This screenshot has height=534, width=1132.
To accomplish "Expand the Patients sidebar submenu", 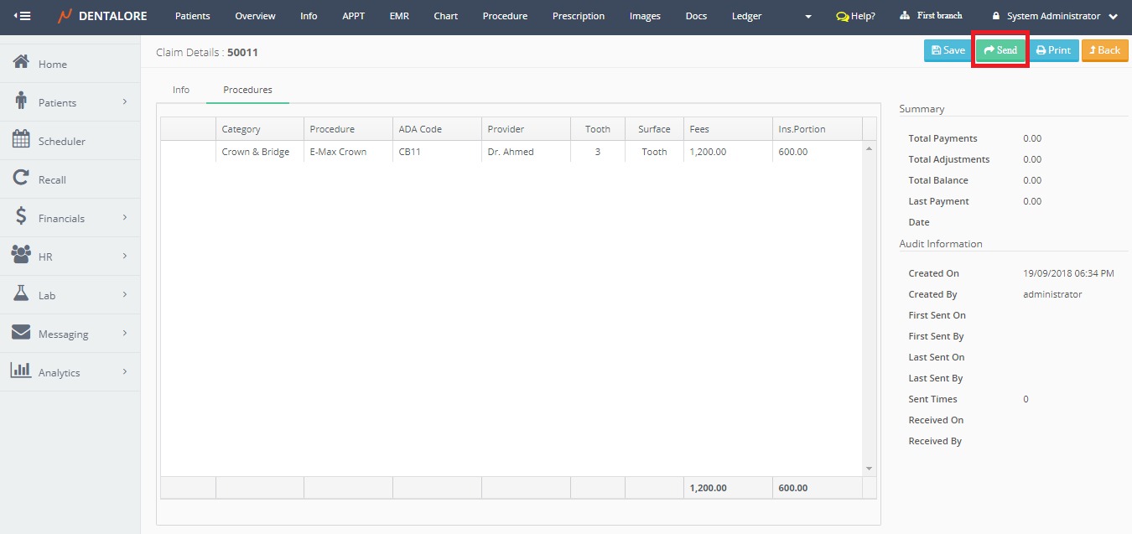I will pyautogui.click(x=125, y=102).
